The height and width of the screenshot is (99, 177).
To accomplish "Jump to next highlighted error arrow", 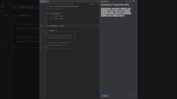I will click(98, 4).
